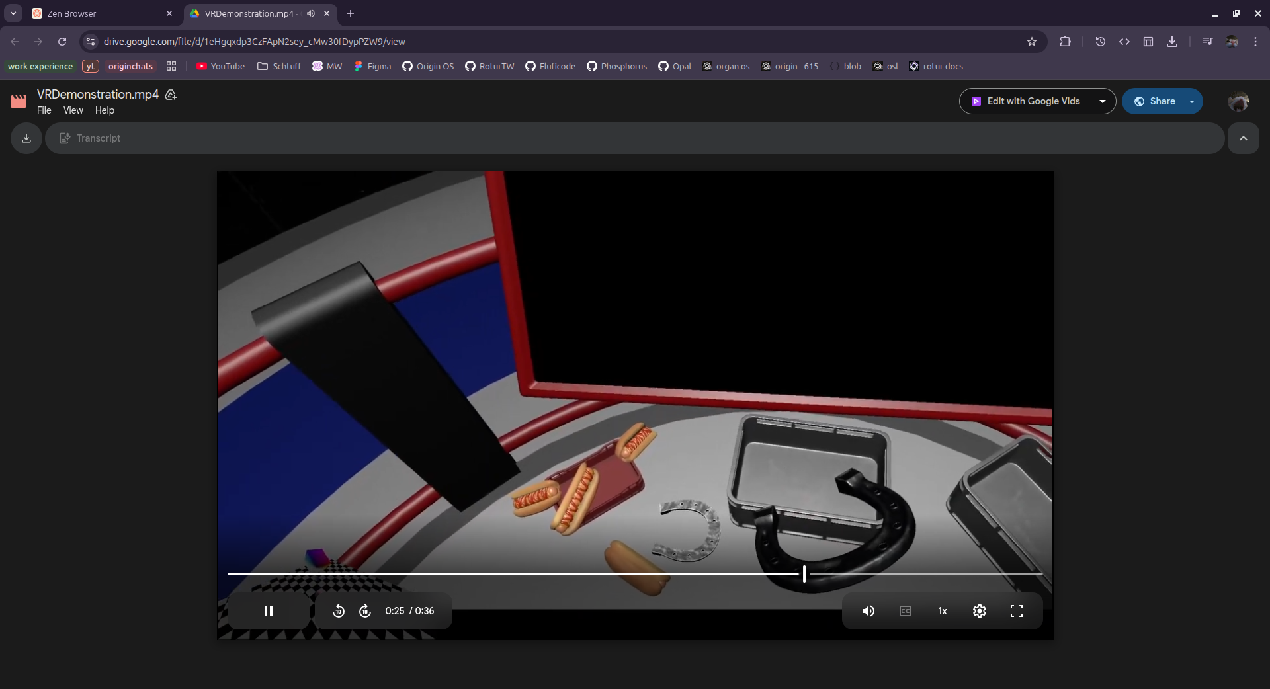Download the video file
The height and width of the screenshot is (689, 1270).
(26, 138)
